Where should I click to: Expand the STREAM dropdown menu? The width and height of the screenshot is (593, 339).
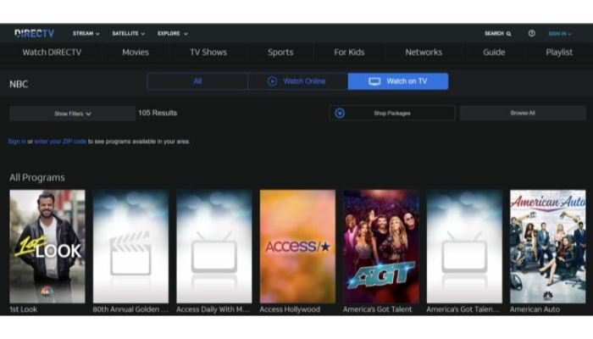pos(86,33)
